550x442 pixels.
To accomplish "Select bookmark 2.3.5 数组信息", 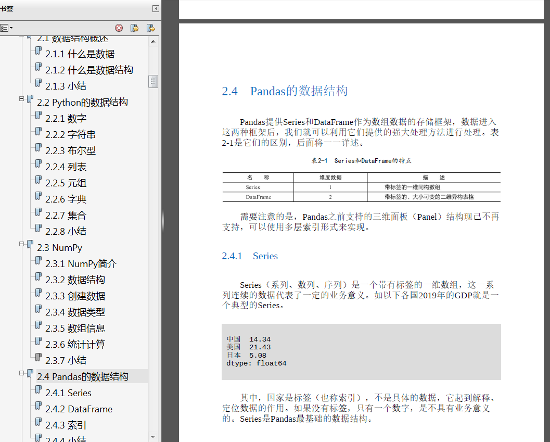I will [75, 329].
